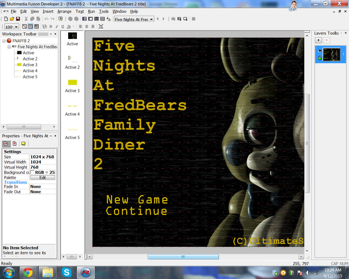
Task: Open the Arrange menu
Action: tap(65, 12)
